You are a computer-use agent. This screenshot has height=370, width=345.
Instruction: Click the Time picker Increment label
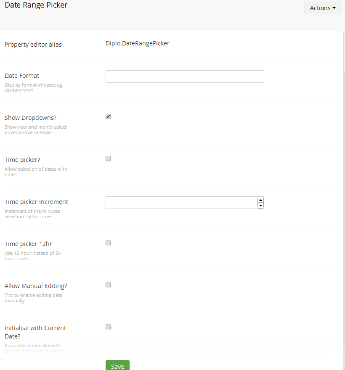pyautogui.click(x=36, y=202)
